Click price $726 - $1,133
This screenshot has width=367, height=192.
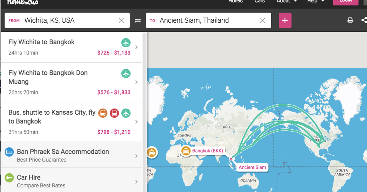(x=114, y=53)
